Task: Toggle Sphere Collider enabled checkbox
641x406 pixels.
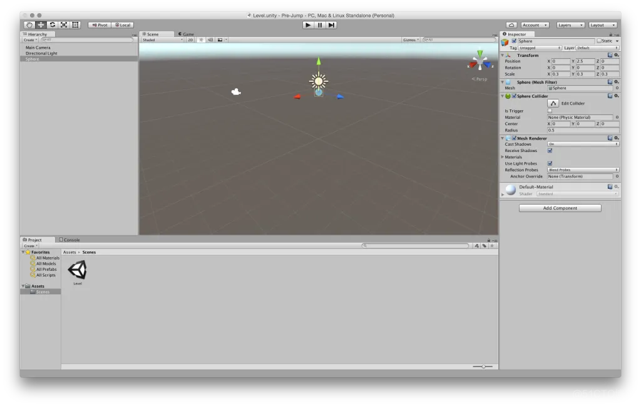Action: coord(514,96)
